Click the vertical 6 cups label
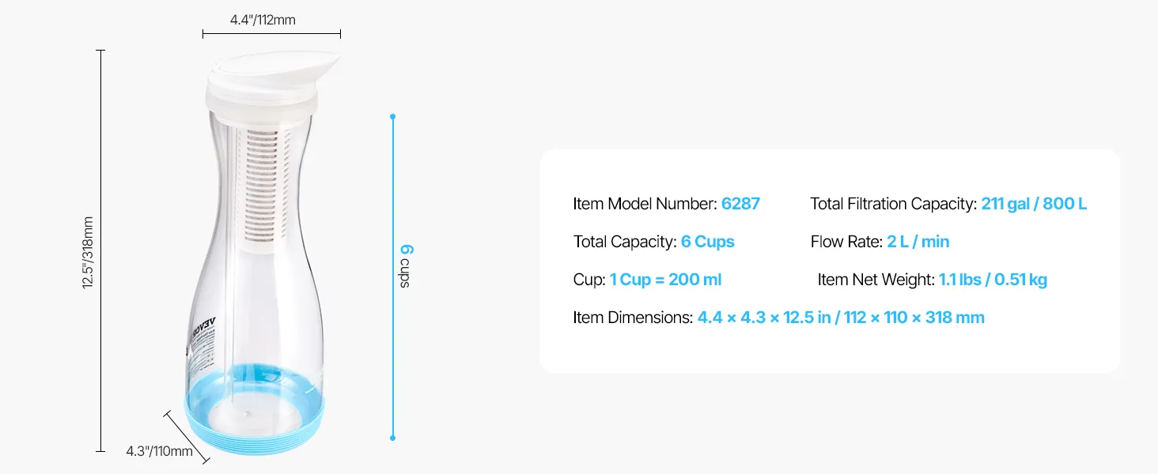This screenshot has width=1158, height=474. (x=406, y=265)
